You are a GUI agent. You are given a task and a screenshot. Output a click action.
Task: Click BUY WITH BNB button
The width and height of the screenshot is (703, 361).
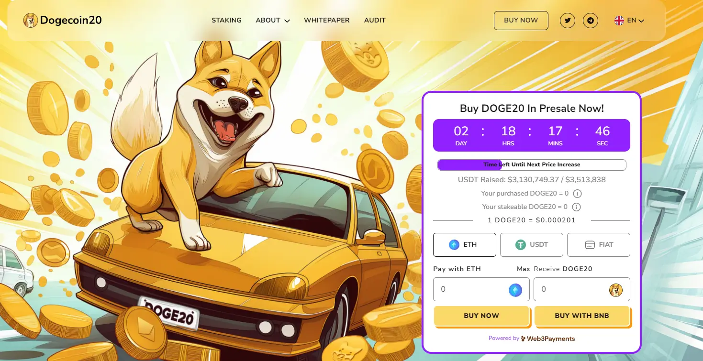582,316
